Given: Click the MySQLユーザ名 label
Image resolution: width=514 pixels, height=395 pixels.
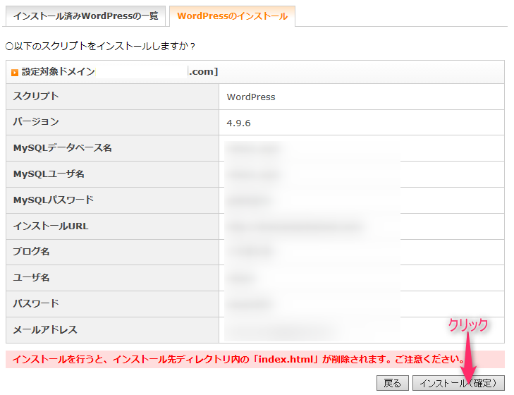Looking at the screenshot, I should (49, 174).
